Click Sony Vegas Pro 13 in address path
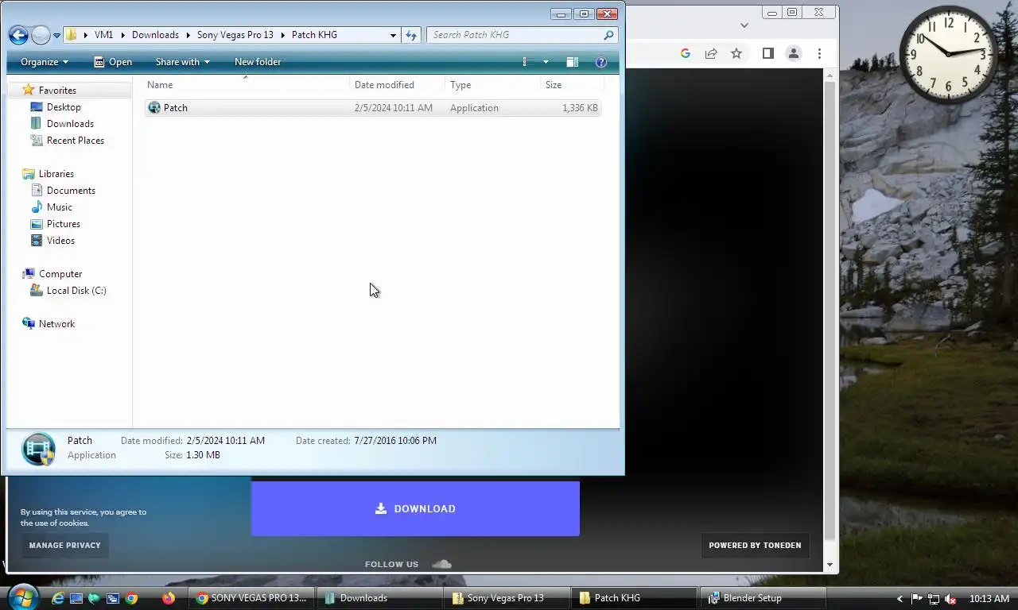 tap(235, 35)
